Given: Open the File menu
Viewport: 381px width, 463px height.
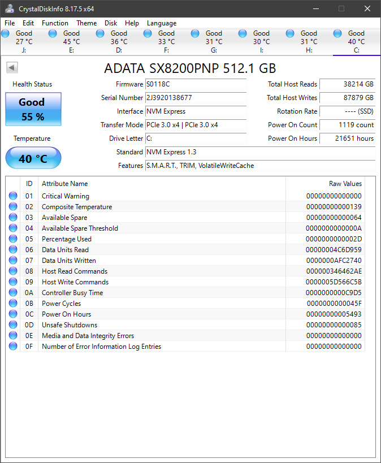Looking at the screenshot, I should click(x=10, y=23).
